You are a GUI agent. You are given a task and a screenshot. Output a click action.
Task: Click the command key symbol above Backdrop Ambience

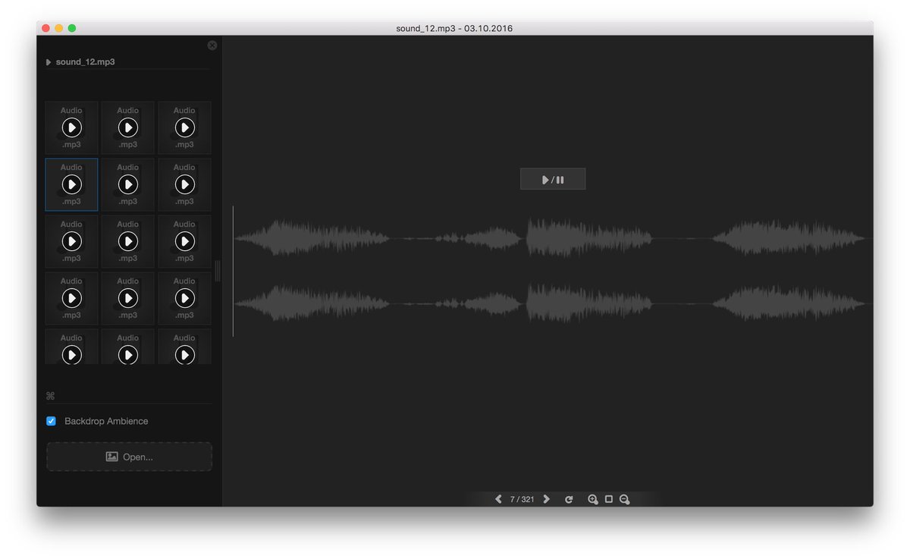50,395
